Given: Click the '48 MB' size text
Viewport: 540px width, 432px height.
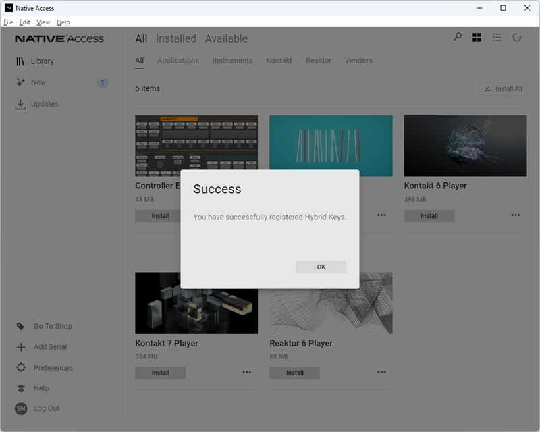Looking at the screenshot, I should [144, 200].
